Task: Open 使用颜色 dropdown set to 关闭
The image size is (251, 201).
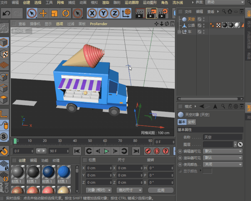Action: (x=223, y=165)
